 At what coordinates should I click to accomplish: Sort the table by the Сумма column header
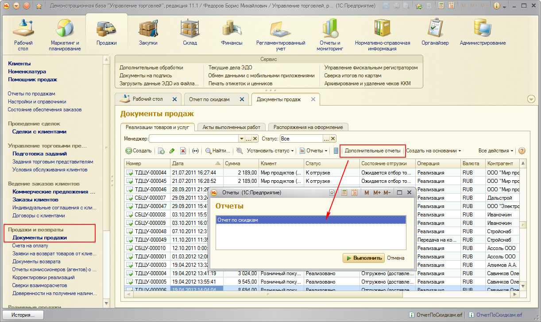241,163
